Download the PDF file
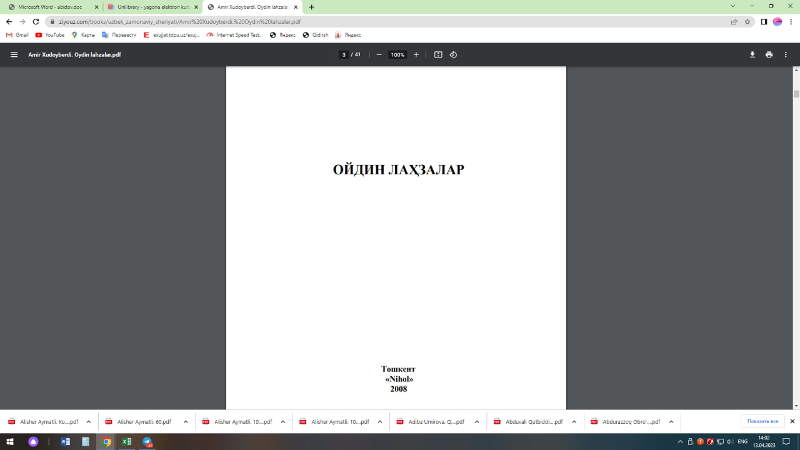The height and width of the screenshot is (450, 800). tap(752, 54)
